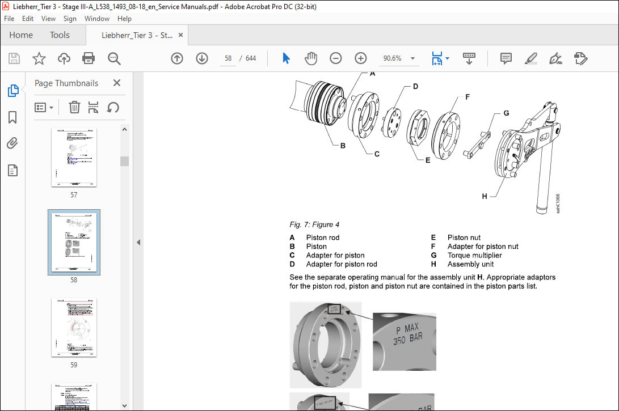Open the Edit menu
The width and height of the screenshot is (619, 411).
pyautogui.click(x=28, y=19)
